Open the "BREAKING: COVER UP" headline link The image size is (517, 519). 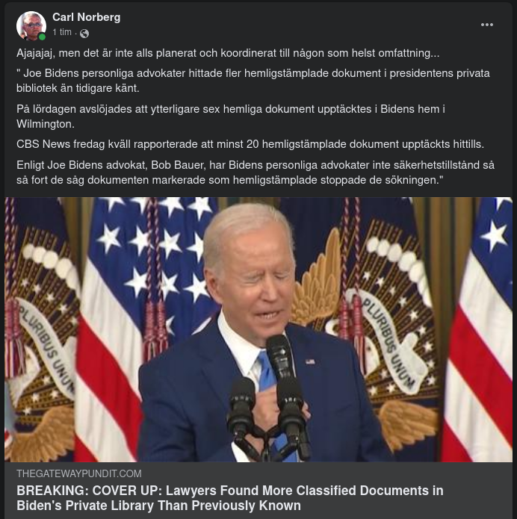click(229, 498)
